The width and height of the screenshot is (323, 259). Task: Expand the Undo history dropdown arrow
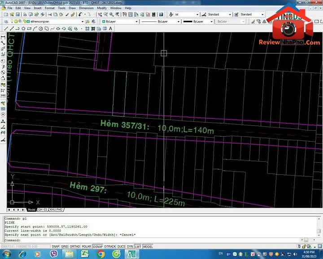(85, 14)
